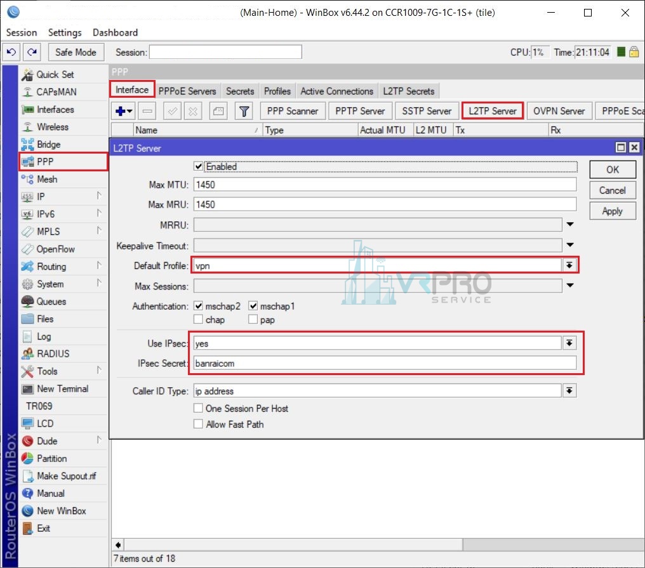The width and height of the screenshot is (645, 568).
Task: Open the PPP sidebar entry
Action: (x=63, y=162)
